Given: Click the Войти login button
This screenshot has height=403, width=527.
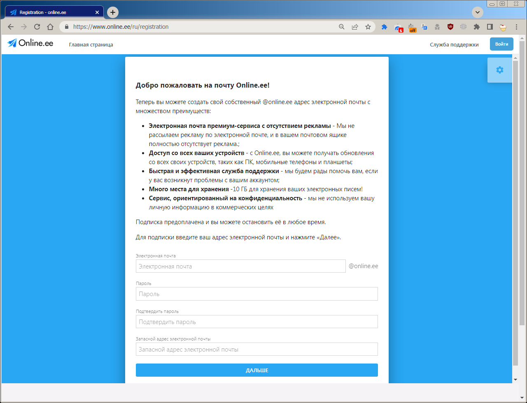Looking at the screenshot, I should (501, 44).
